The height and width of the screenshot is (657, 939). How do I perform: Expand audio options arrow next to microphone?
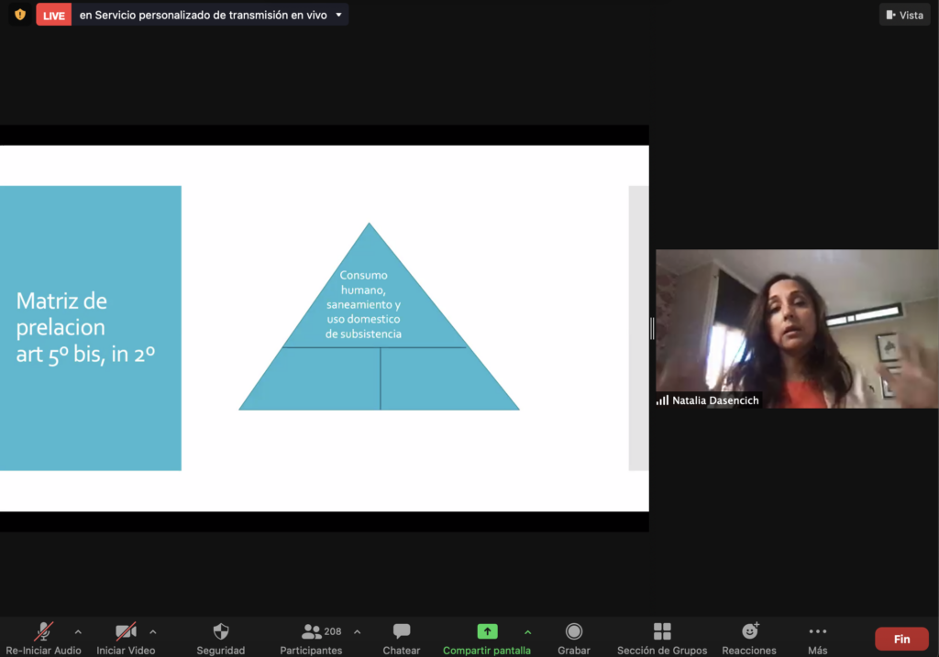[78, 631]
